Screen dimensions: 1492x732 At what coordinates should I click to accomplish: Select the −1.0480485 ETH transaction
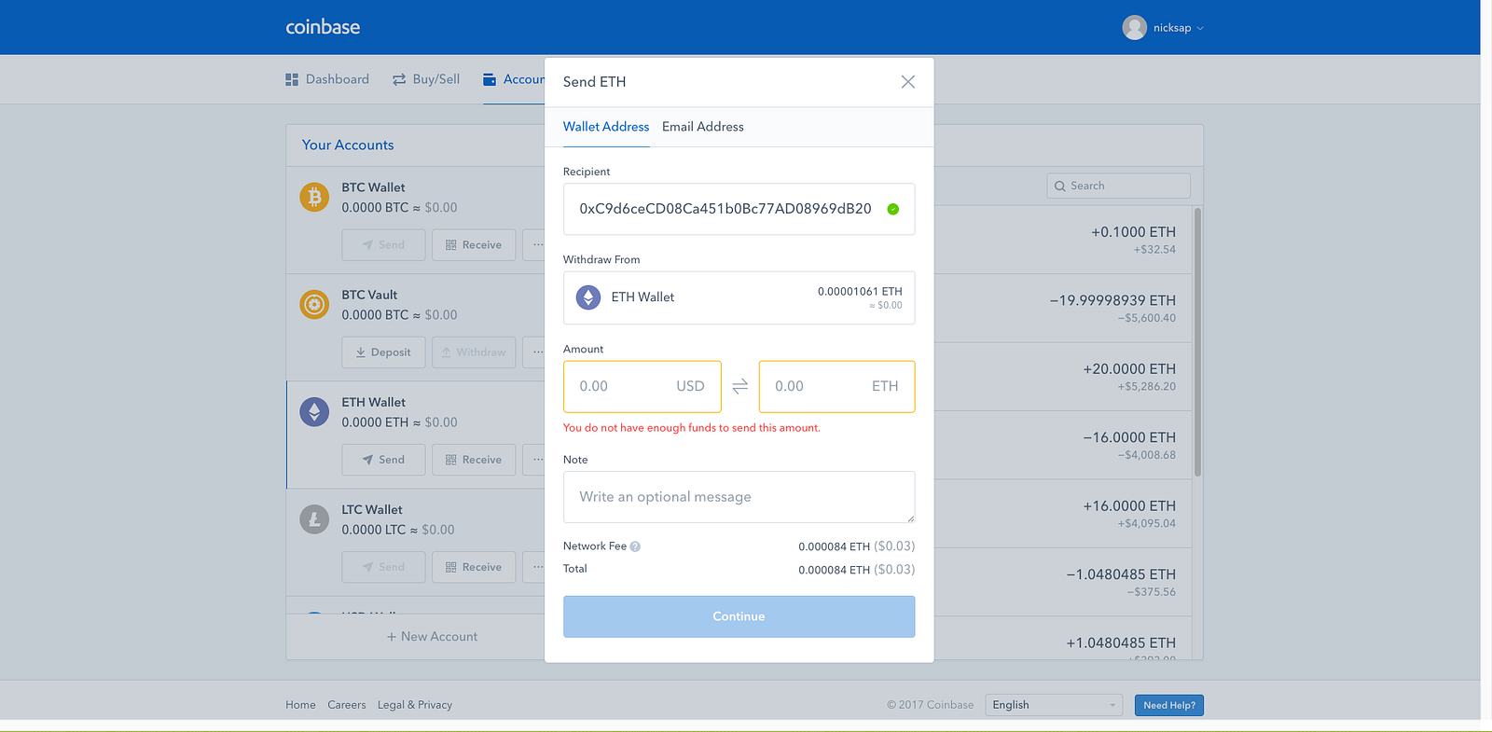[1063, 582]
